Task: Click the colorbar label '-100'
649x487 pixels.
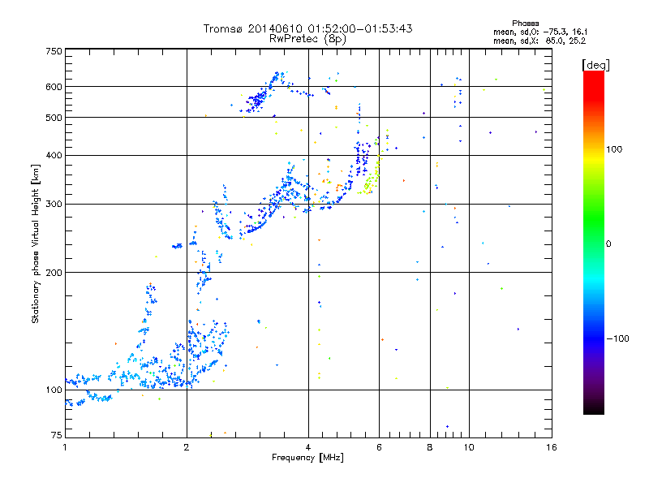Action: pos(617,338)
